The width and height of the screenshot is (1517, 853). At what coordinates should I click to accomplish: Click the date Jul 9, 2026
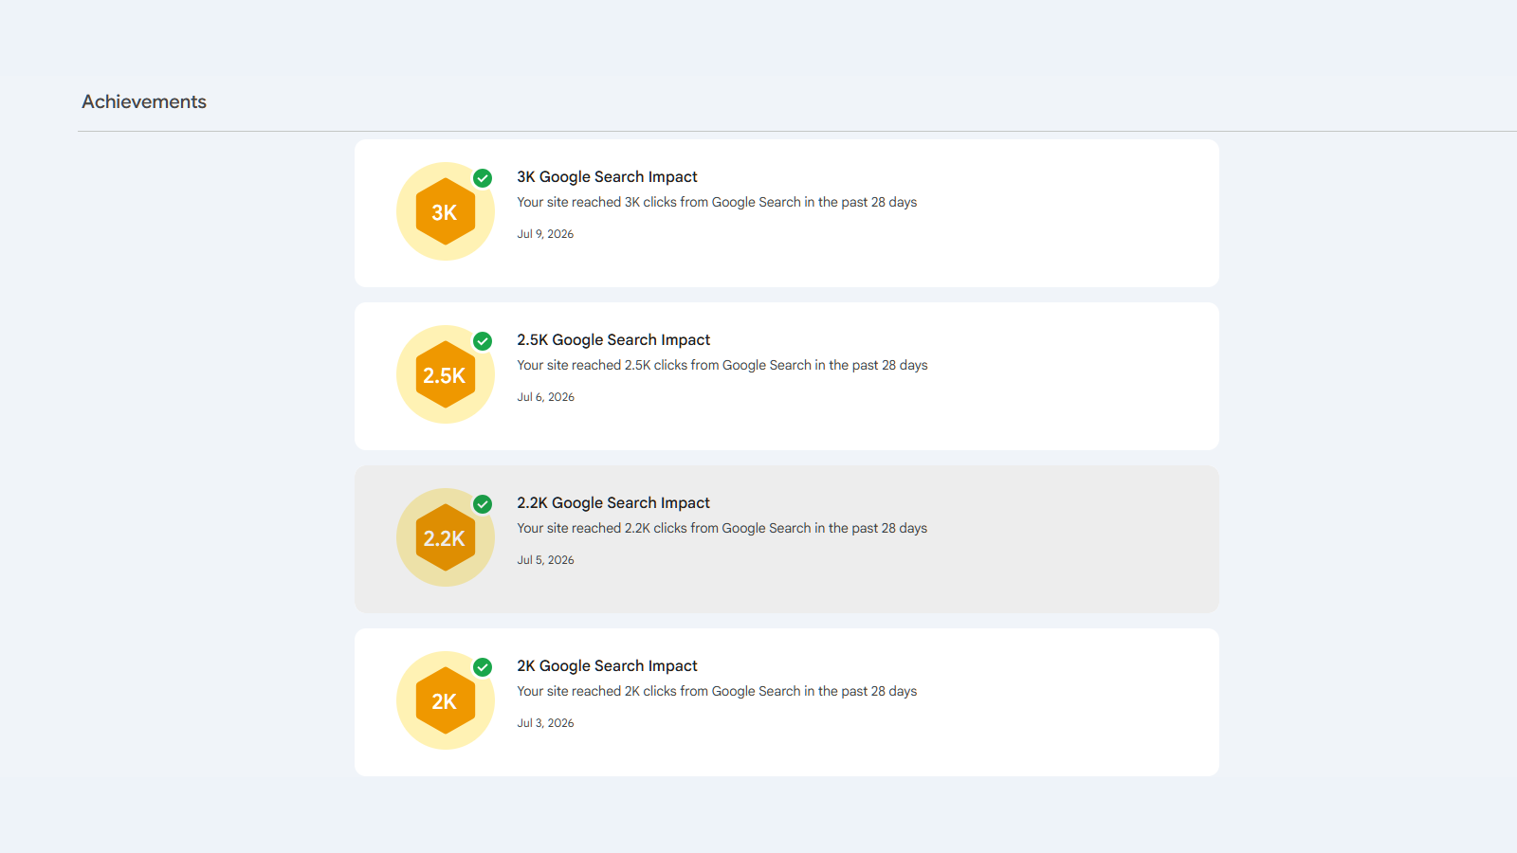point(545,234)
